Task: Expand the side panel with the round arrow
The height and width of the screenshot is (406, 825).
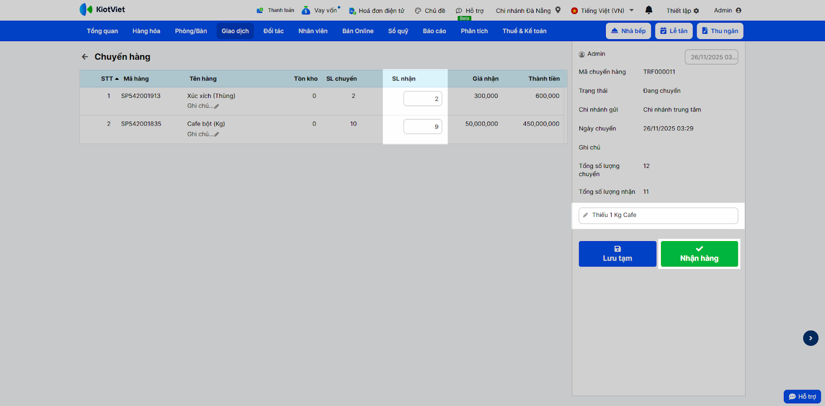Action: [x=811, y=338]
